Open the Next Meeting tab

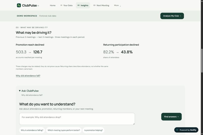[x=101, y=6]
